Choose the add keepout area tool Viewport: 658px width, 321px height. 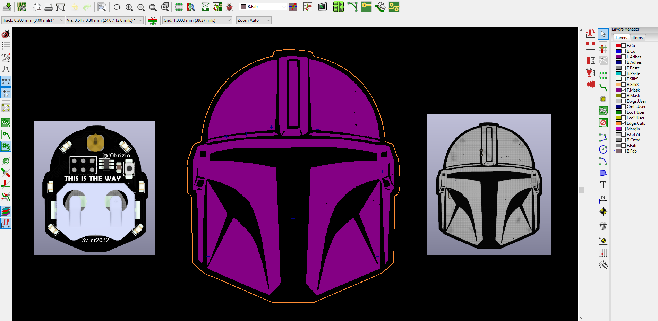click(x=603, y=123)
